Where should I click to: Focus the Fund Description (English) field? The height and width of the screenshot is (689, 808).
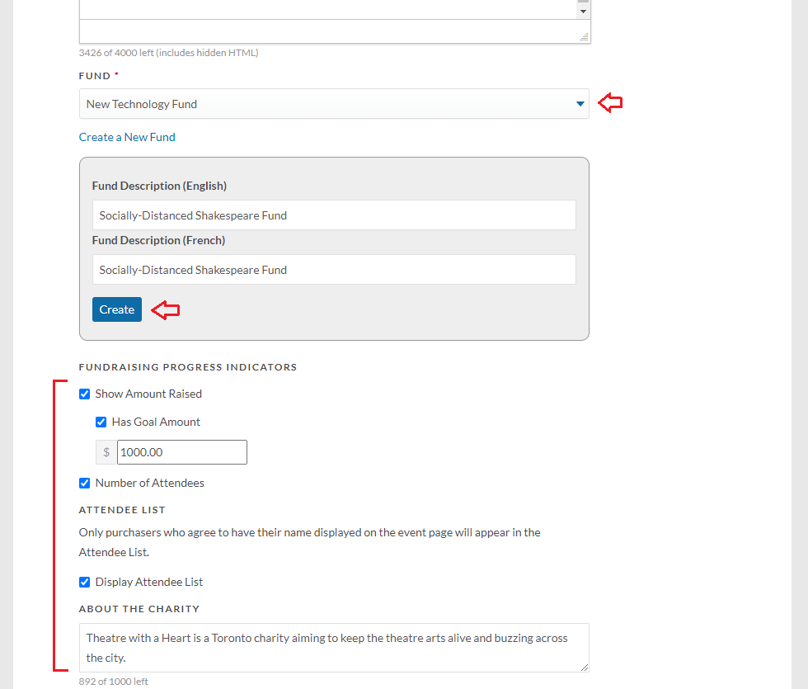pyautogui.click(x=334, y=215)
